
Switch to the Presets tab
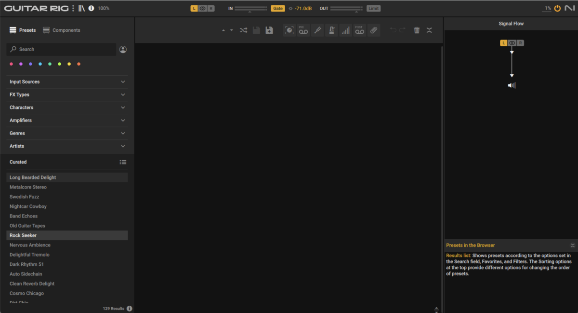coord(23,30)
